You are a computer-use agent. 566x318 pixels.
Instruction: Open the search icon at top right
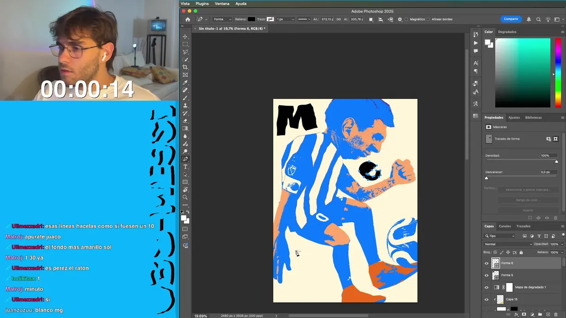click(x=538, y=19)
